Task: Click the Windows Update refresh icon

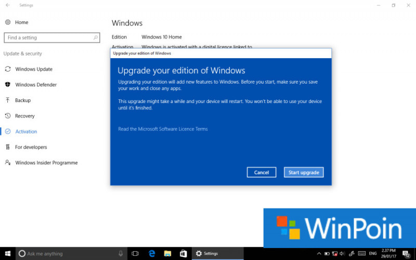Action: tap(8, 69)
